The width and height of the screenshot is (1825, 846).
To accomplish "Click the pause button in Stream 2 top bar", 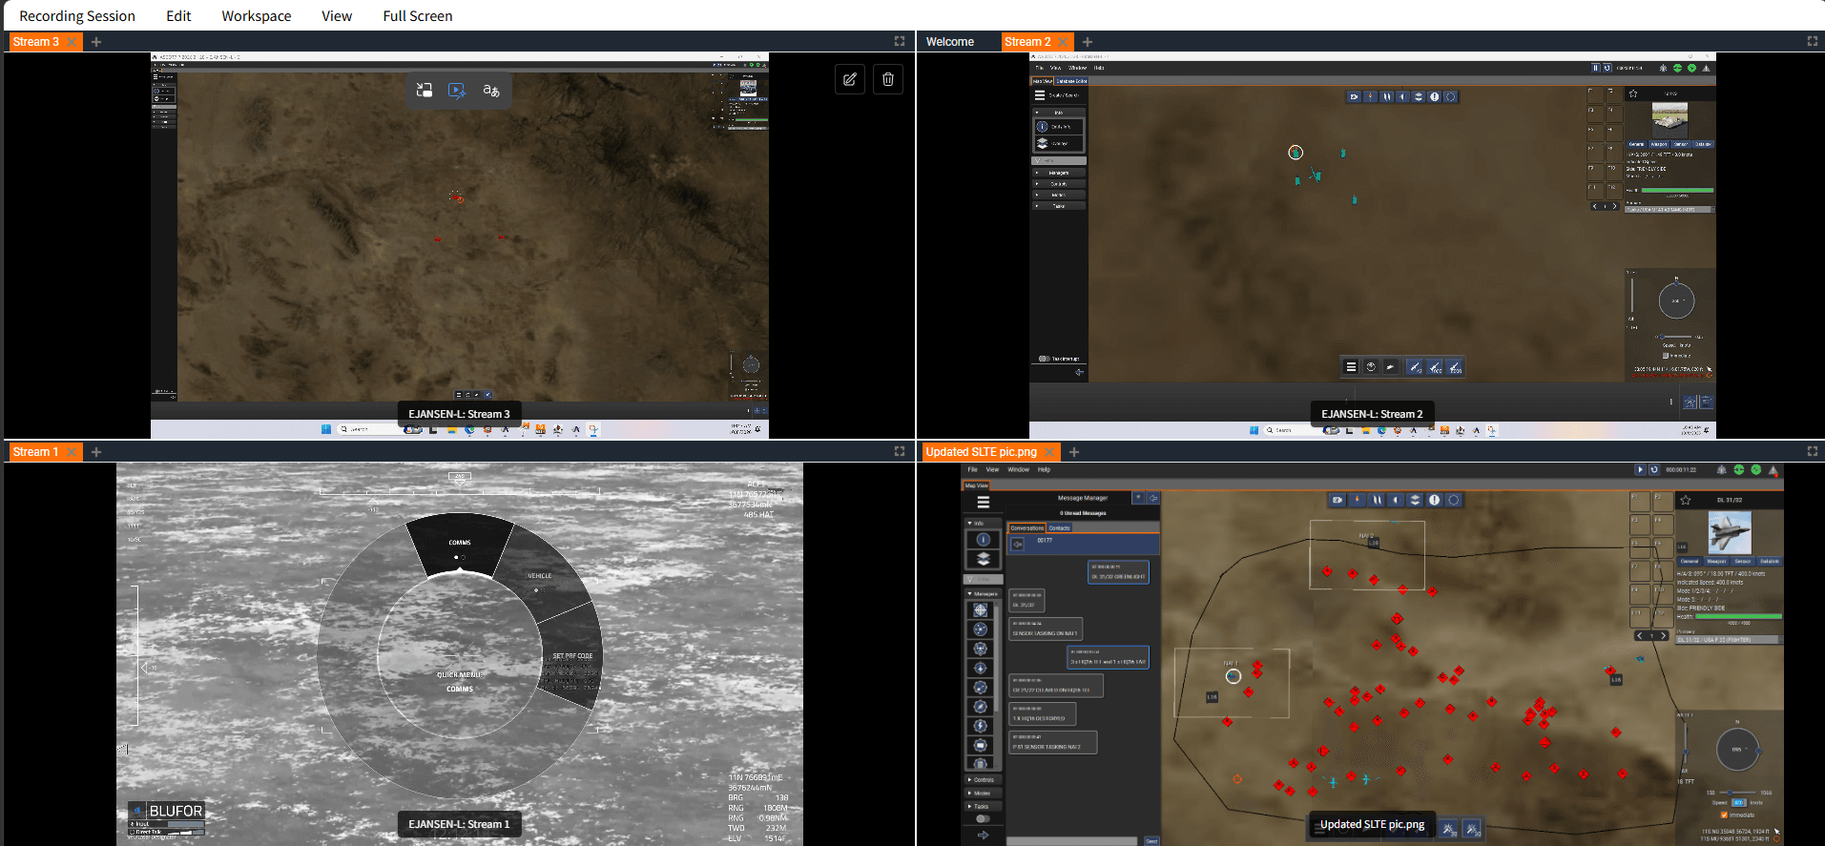I will 1595,68.
